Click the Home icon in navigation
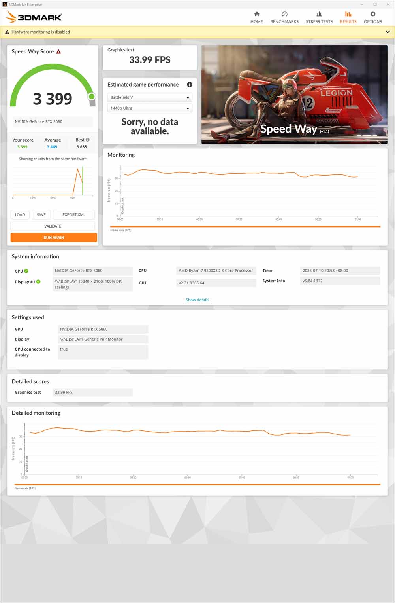The width and height of the screenshot is (395, 603). pos(256,14)
